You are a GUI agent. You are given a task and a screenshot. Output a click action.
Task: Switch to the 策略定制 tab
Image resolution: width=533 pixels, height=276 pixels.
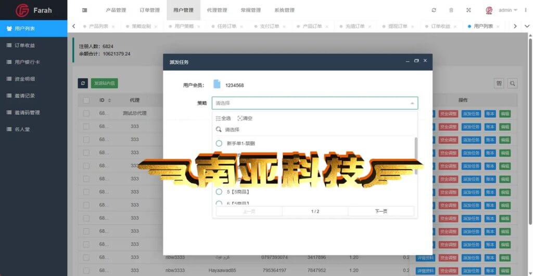141,26
